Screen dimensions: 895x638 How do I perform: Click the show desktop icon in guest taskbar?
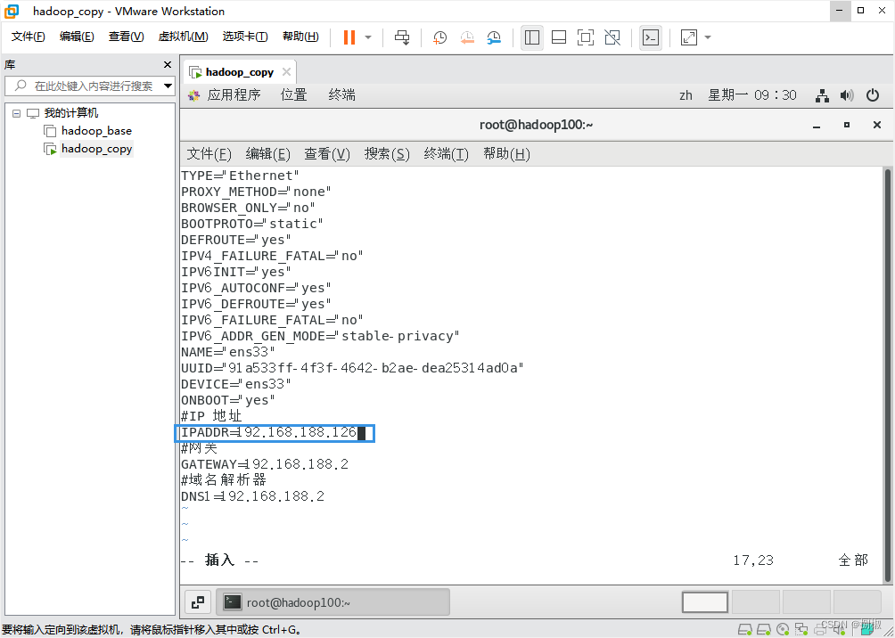coord(198,601)
